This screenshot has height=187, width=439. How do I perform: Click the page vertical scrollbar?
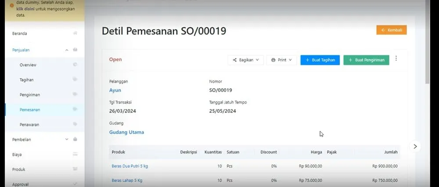click(x=428, y=42)
